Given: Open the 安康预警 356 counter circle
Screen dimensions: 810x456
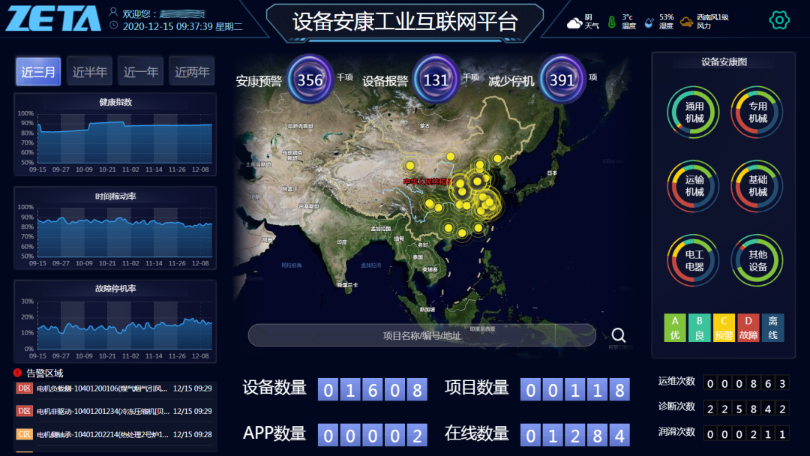Looking at the screenshot, I should [x=310, y=79].
